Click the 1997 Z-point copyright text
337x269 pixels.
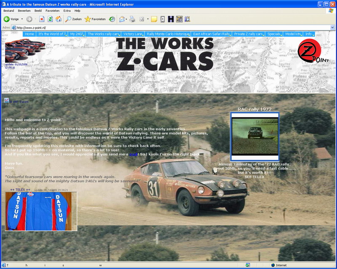pos(19,102)
